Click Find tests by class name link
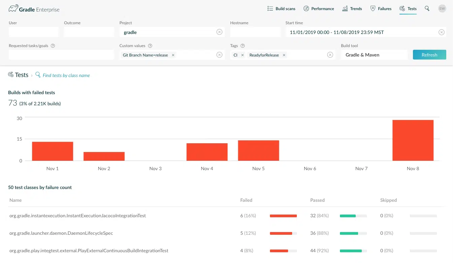This screenshot has width=453, height=263. tap(66, 75)
